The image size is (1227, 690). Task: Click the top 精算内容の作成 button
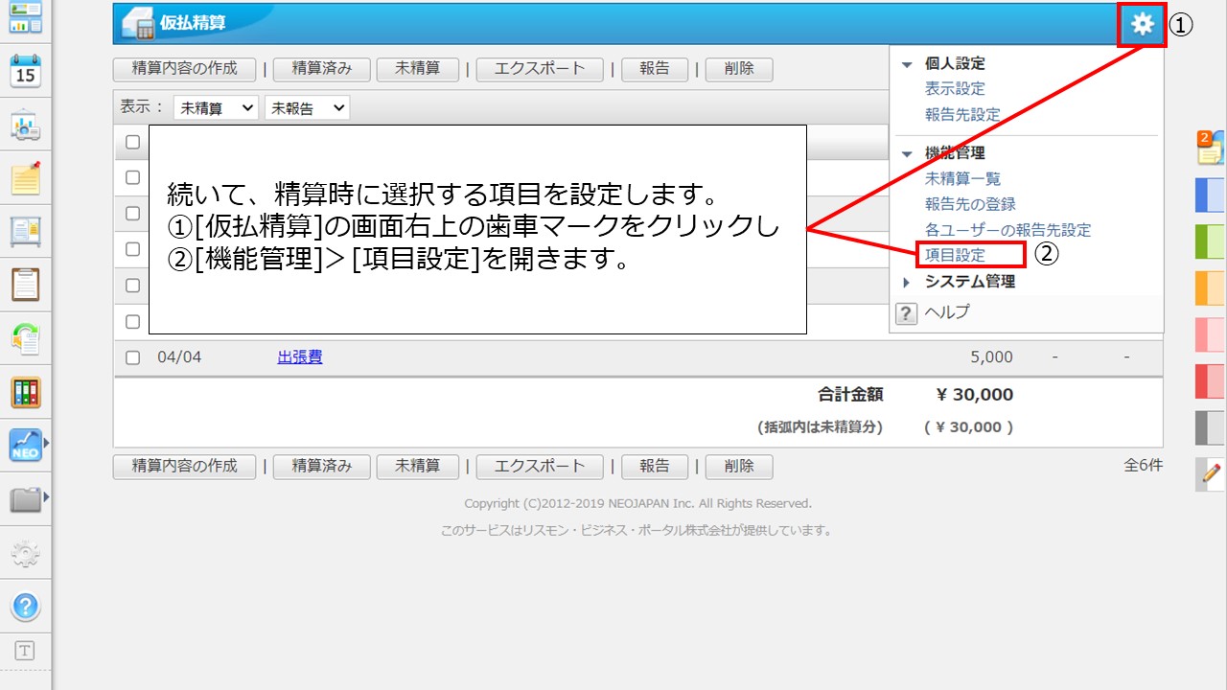point(185,69)
